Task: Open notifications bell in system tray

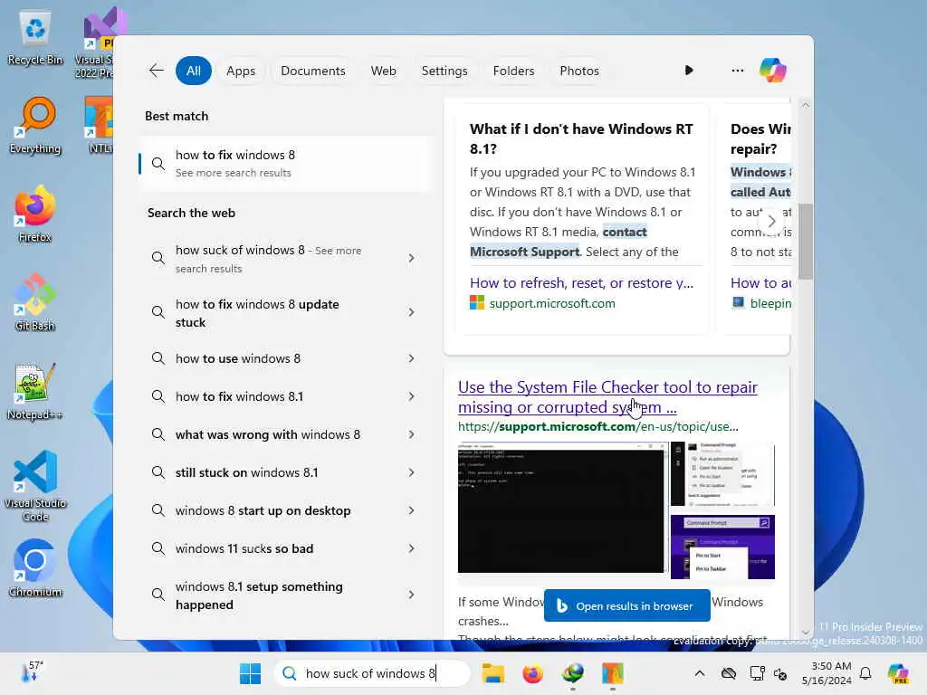Action: pyautogui.click(x=865, y=673)
